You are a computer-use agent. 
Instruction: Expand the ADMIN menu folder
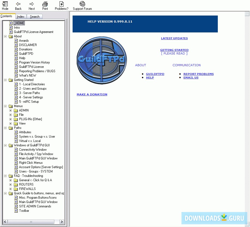point(11,110)
